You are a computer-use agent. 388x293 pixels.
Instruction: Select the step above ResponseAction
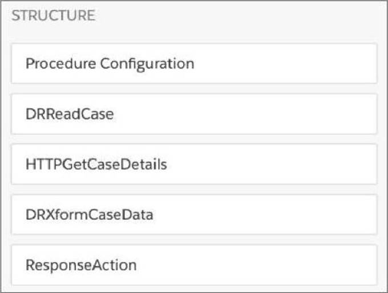click(x=194, y=215)
